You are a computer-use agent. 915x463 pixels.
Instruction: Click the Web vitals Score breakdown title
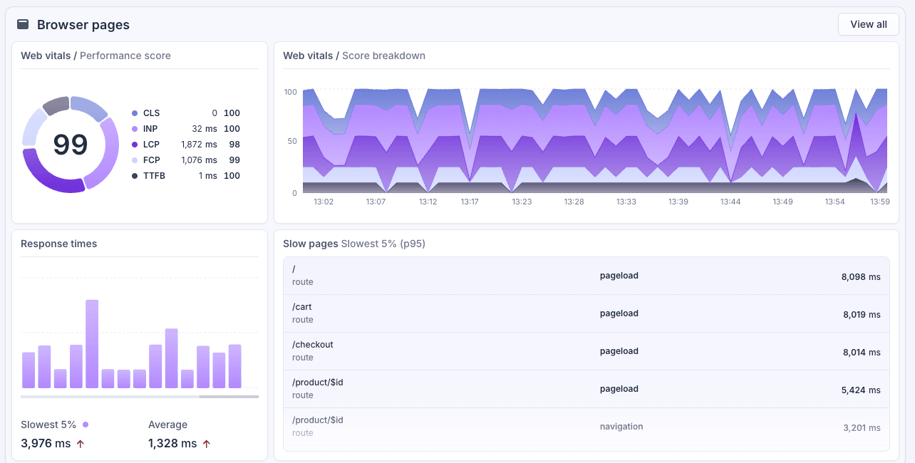(x=354, y=56)
